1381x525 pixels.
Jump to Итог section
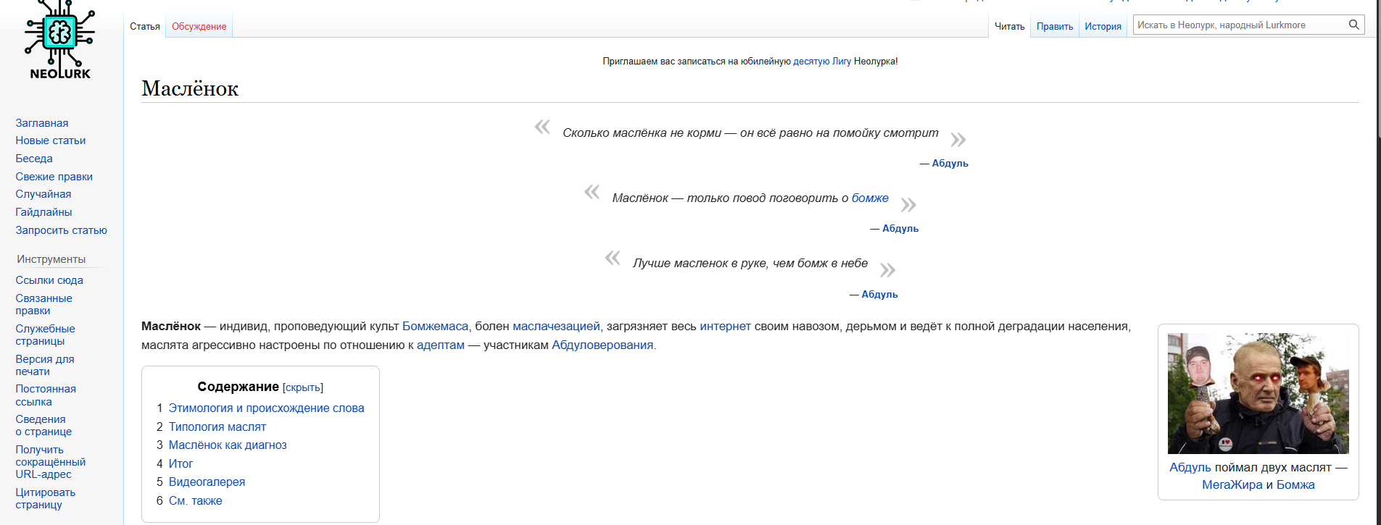181,464
